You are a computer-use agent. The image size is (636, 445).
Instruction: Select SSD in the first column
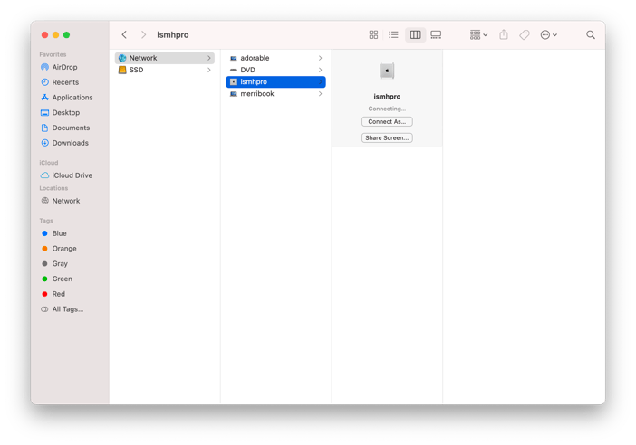tap(165, 70)
